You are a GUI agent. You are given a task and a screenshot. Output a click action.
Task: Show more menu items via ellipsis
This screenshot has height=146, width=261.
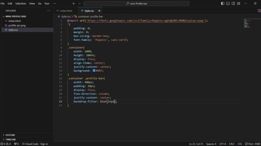(55, 4)
